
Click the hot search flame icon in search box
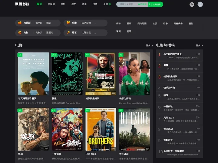139,4
